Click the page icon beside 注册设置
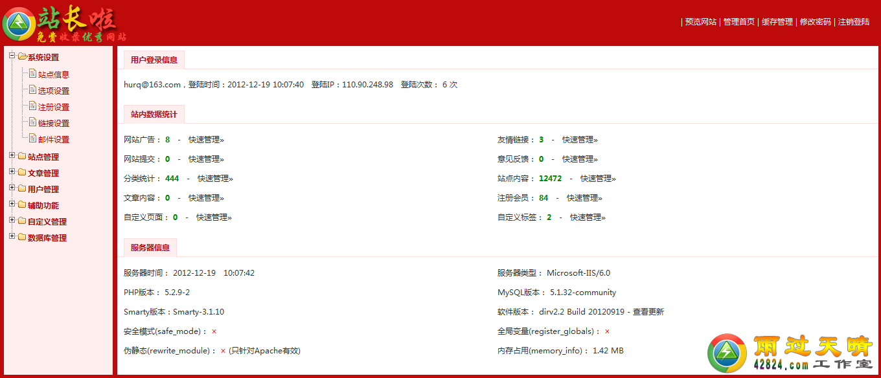Screen dimensions: 881x378 click(x=32, y=106)
